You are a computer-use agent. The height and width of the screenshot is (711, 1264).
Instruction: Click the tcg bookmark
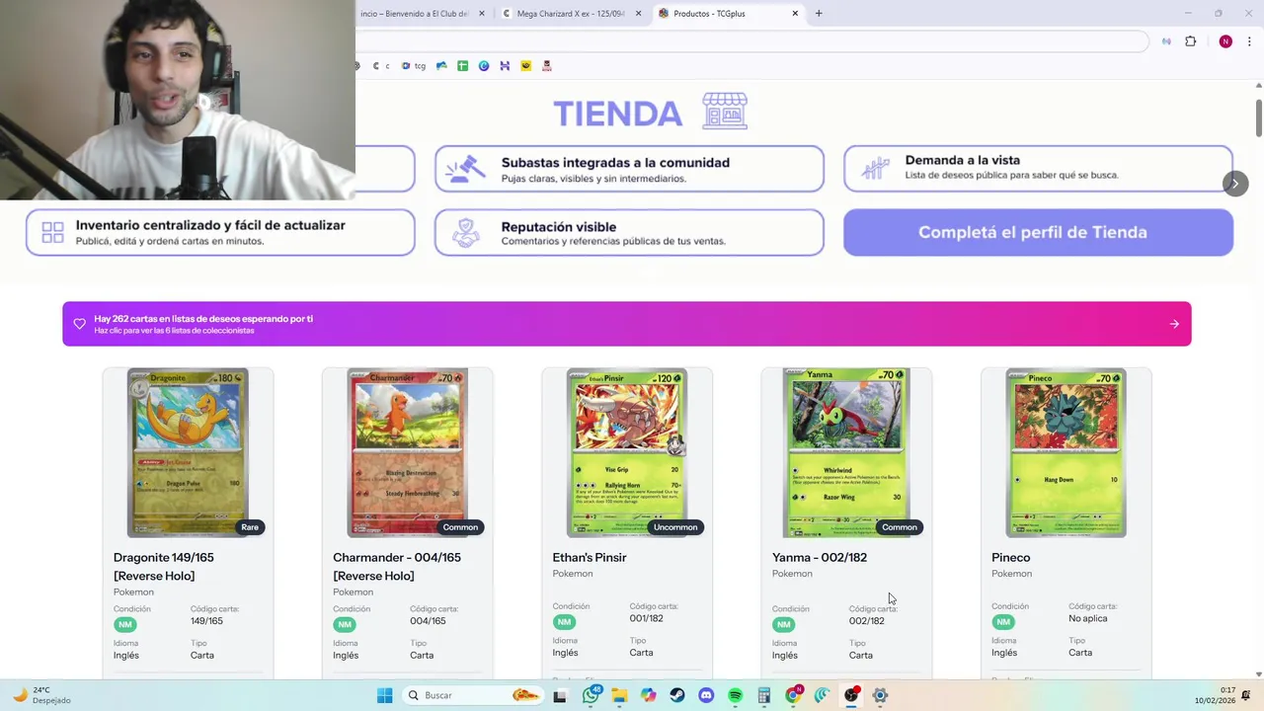coord(414,66)
